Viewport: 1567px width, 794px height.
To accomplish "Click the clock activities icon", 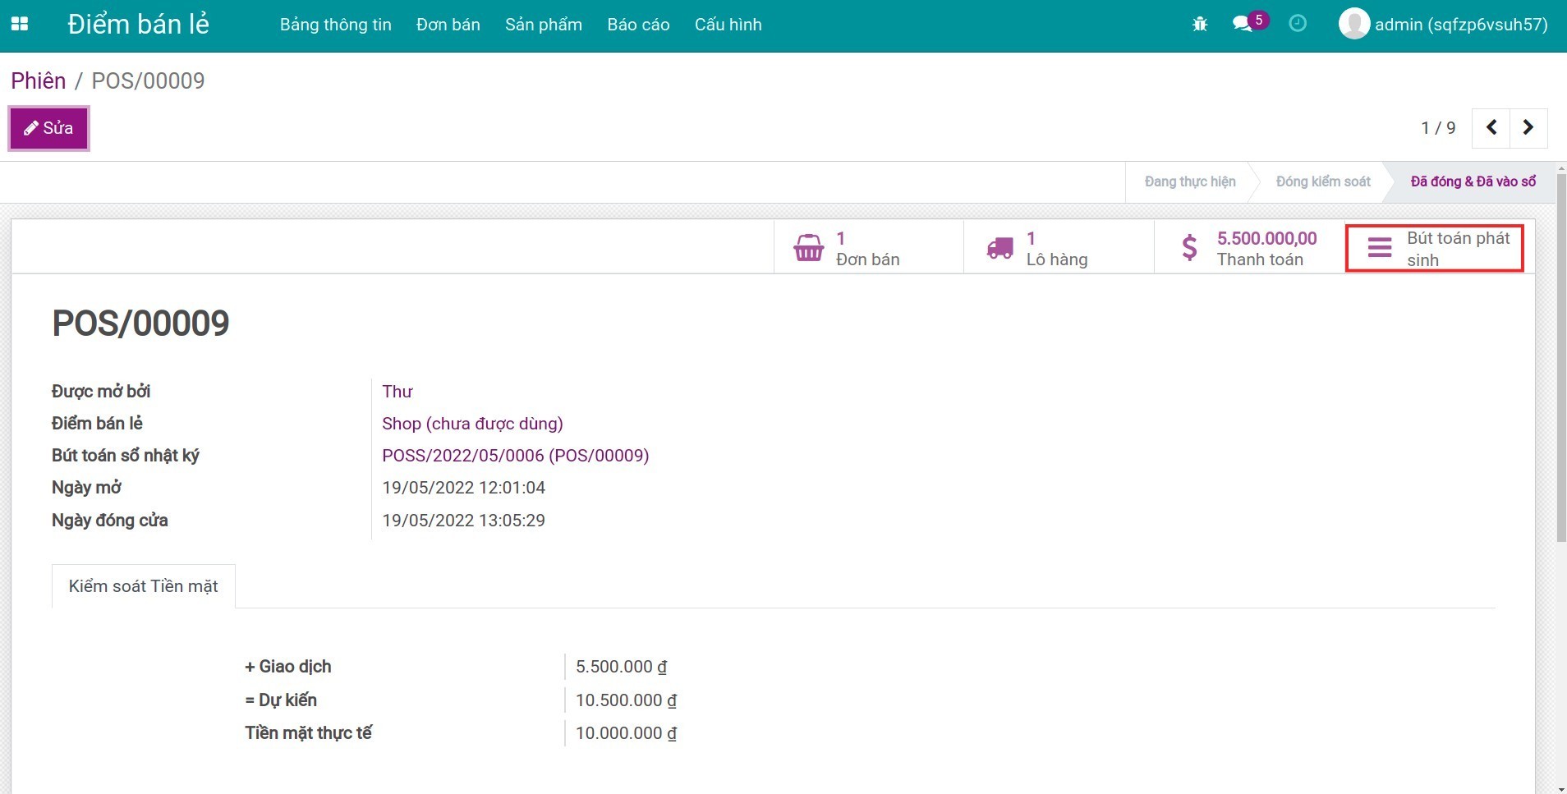I will tap(1298, 24).
